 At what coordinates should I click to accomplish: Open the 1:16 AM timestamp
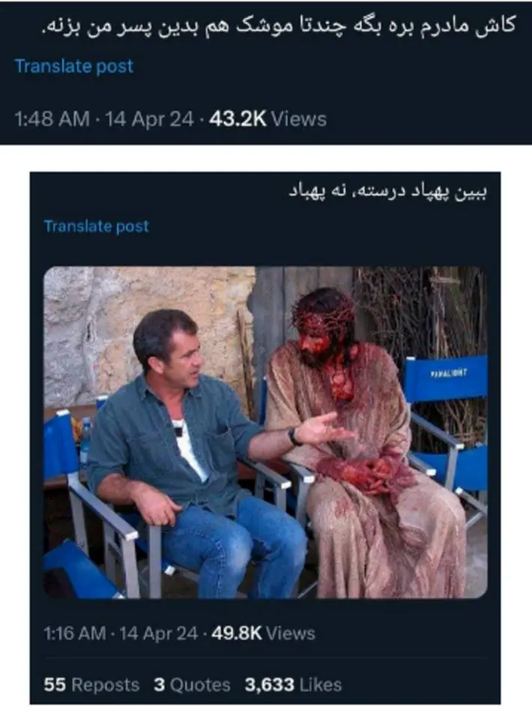click(x=75, y=633)
